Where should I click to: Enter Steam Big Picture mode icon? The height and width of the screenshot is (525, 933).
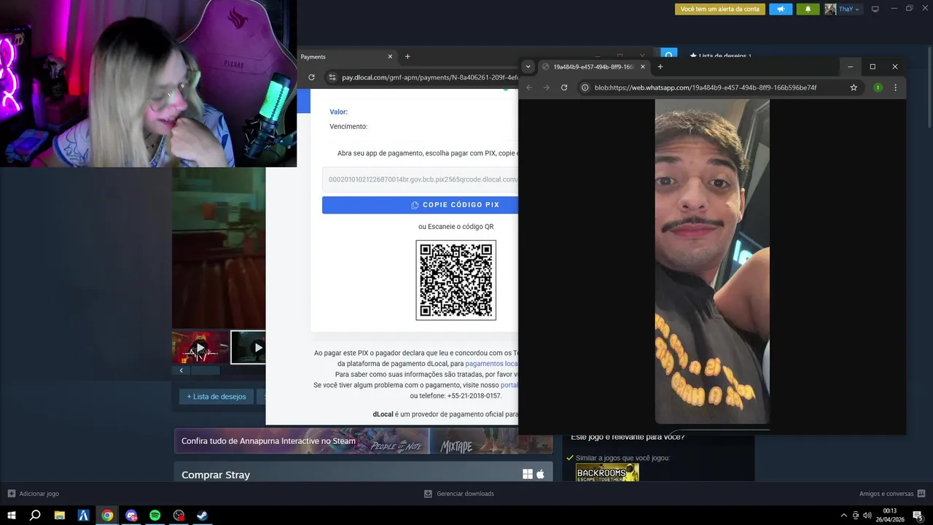pyautogui.click(x=875, y=9)
